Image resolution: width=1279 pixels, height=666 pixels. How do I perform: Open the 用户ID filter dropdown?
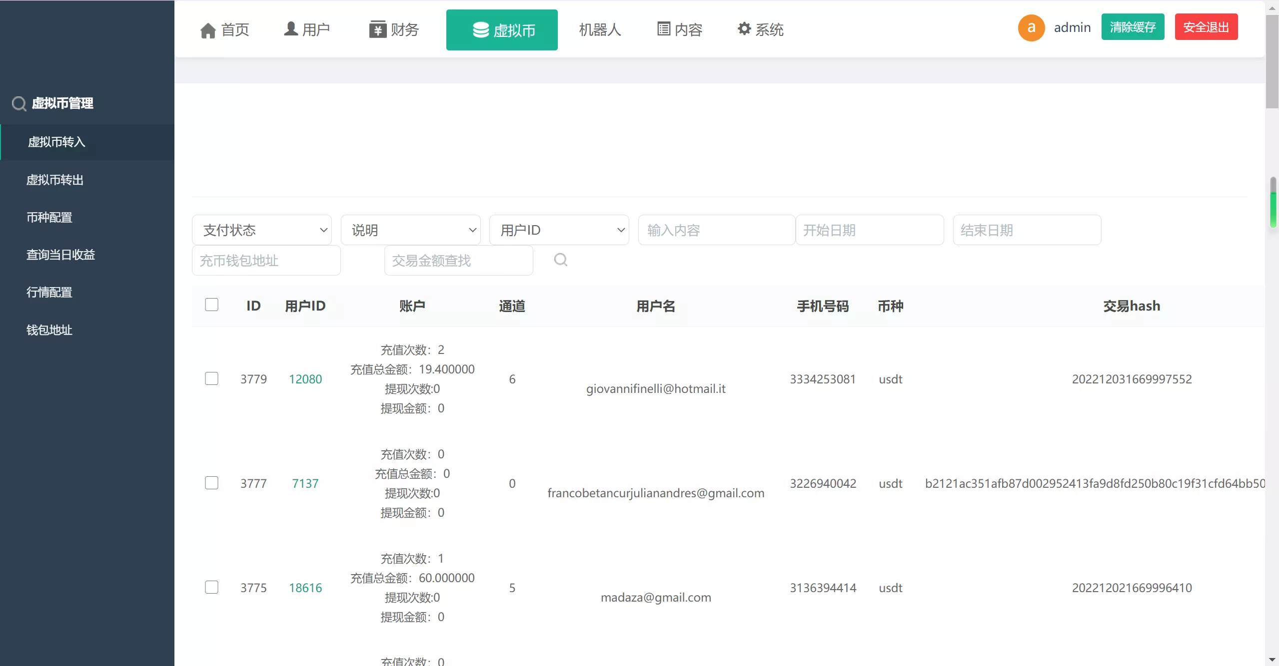[x=559, y=230]
